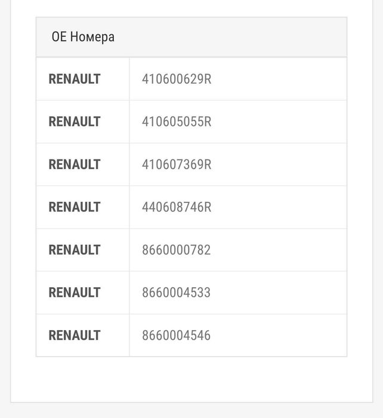Select OE number 8660004533
The width and height of the screenshot is (383, 418).
(177, 293)
